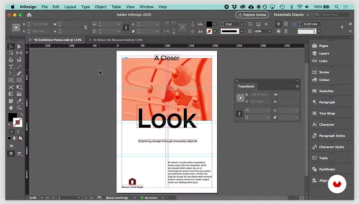Select the Line tool
Image resolution: width=359 pixels, height=204 pixels.
point(19,67)
